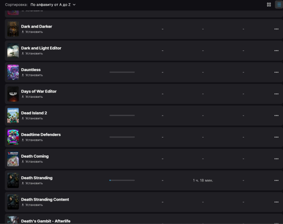Open more options for Dauntless
Viewport: 283px width, 224px height.
(x=276, y=72)
